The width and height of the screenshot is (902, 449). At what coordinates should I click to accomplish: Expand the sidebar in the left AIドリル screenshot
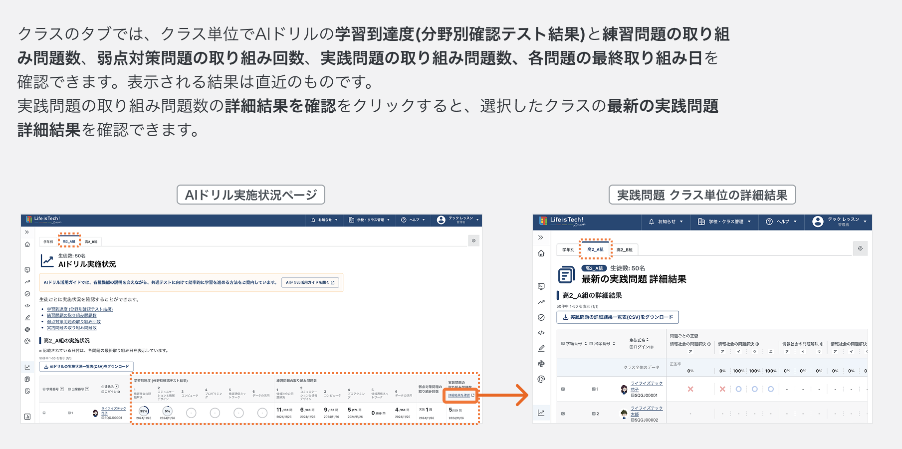point(27,232)
